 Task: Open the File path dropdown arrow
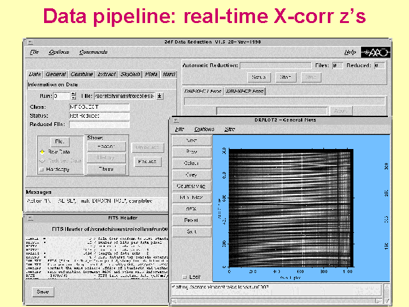coord(160,96)
